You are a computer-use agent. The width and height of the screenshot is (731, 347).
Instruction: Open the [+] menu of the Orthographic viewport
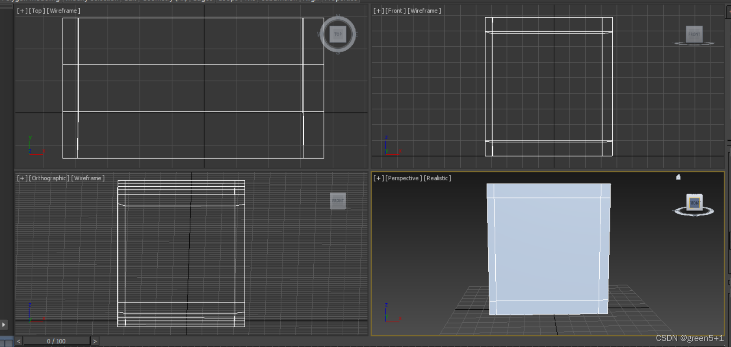[x=22, y=178]
